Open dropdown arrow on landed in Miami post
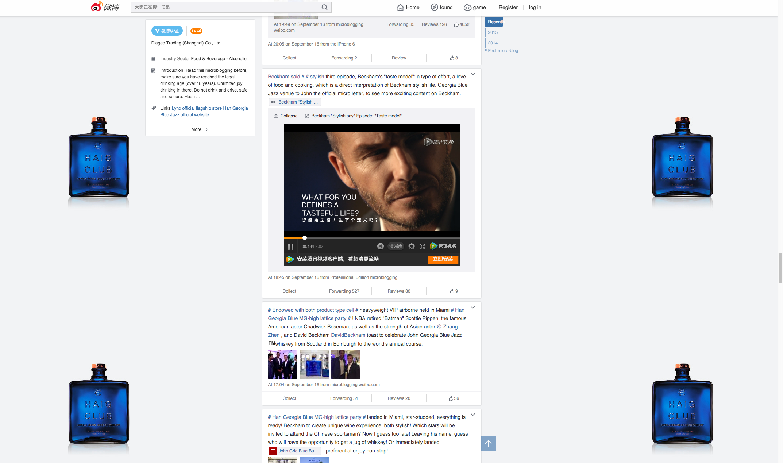Screen dimensions: 783x463 [x=473, y=415]
